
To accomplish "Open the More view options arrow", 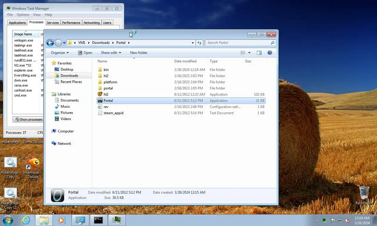I will coord(249,53).
